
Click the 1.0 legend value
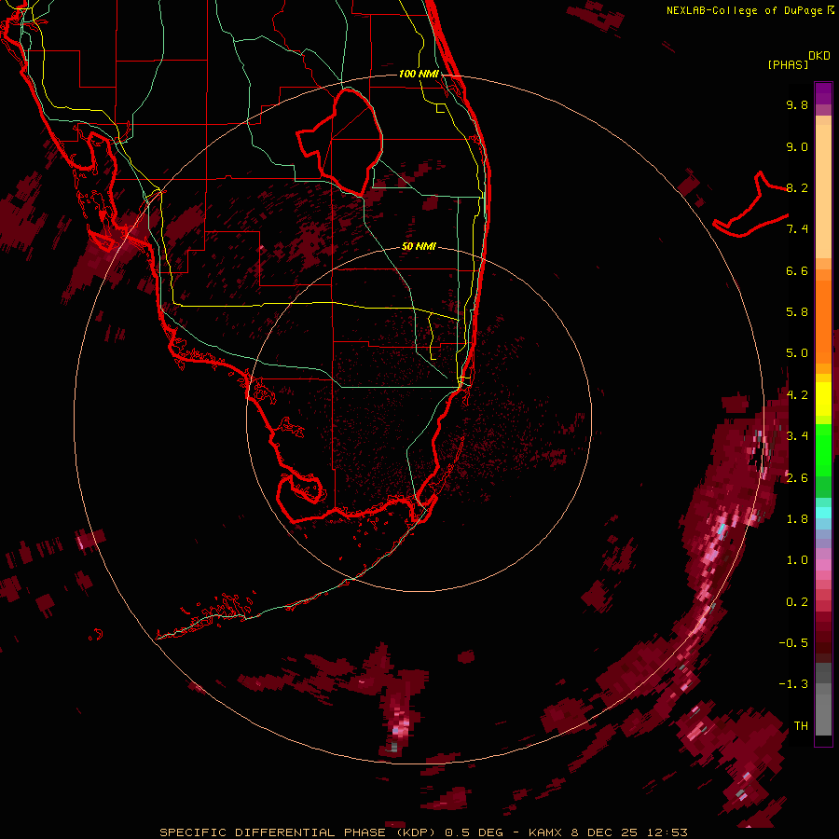pyautogui.click(x=797, y=560)
